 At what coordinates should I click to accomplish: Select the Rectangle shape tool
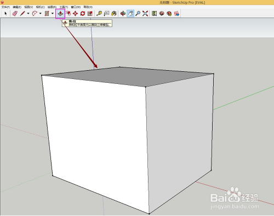point(47,14)
